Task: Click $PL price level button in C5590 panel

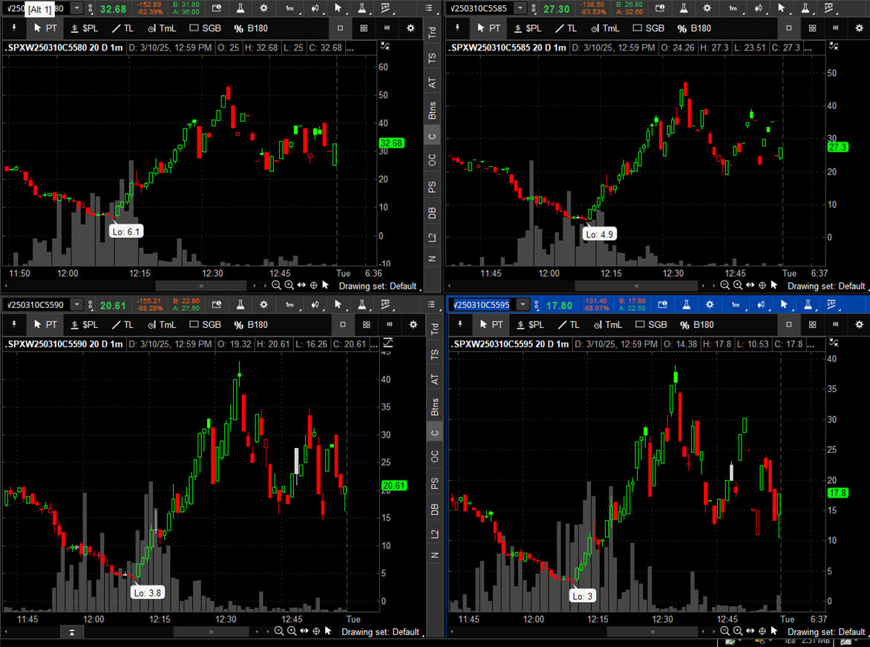Action: tap(85, 324)
